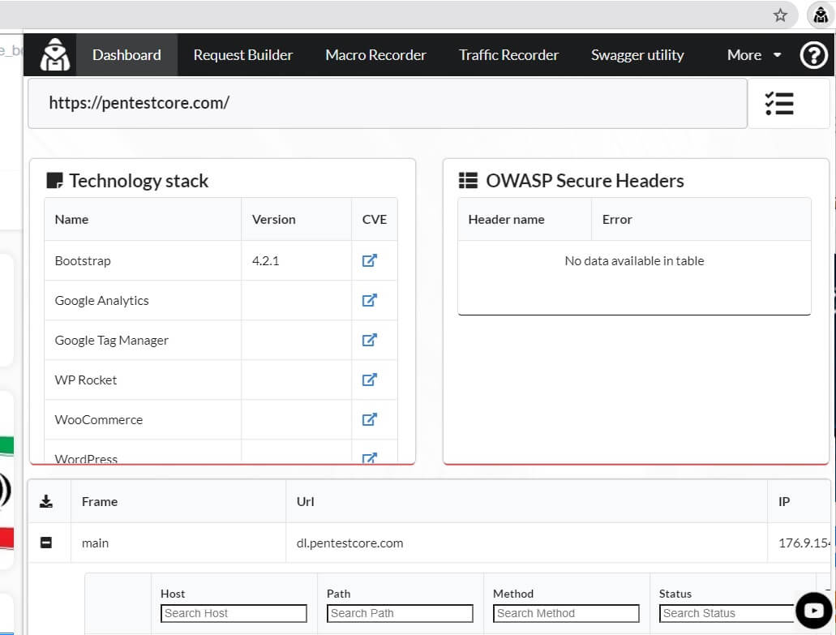Select the Bootstrap row name

(x=83, y=260)
